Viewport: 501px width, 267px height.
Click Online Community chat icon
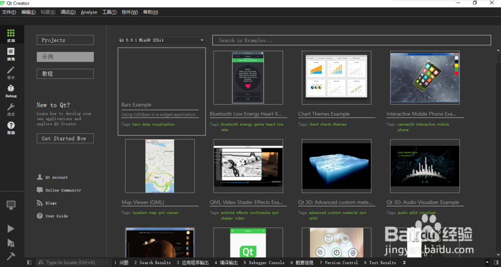point(40,190)
